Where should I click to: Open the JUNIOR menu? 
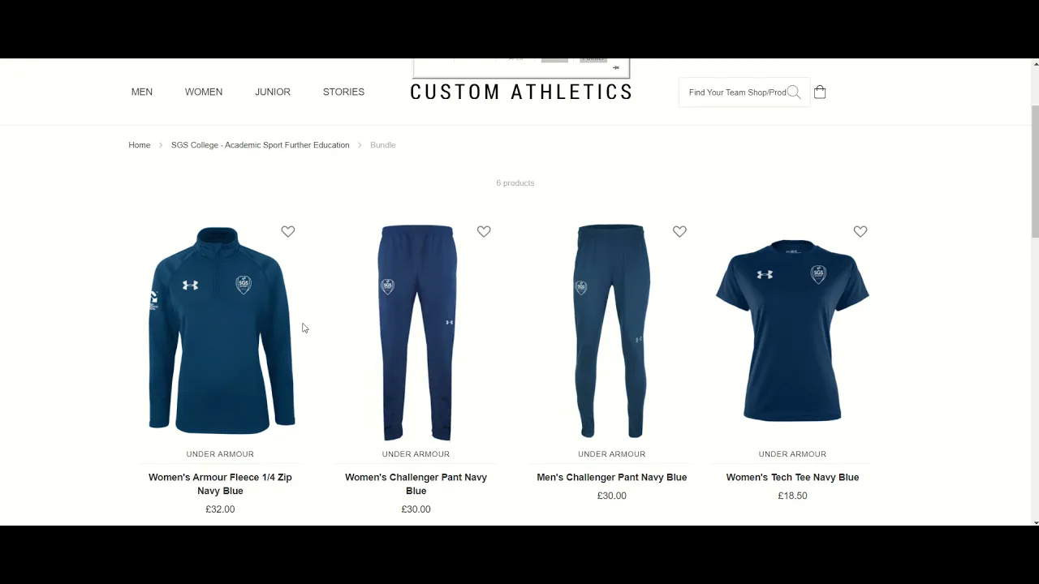(x=273, y=92)
